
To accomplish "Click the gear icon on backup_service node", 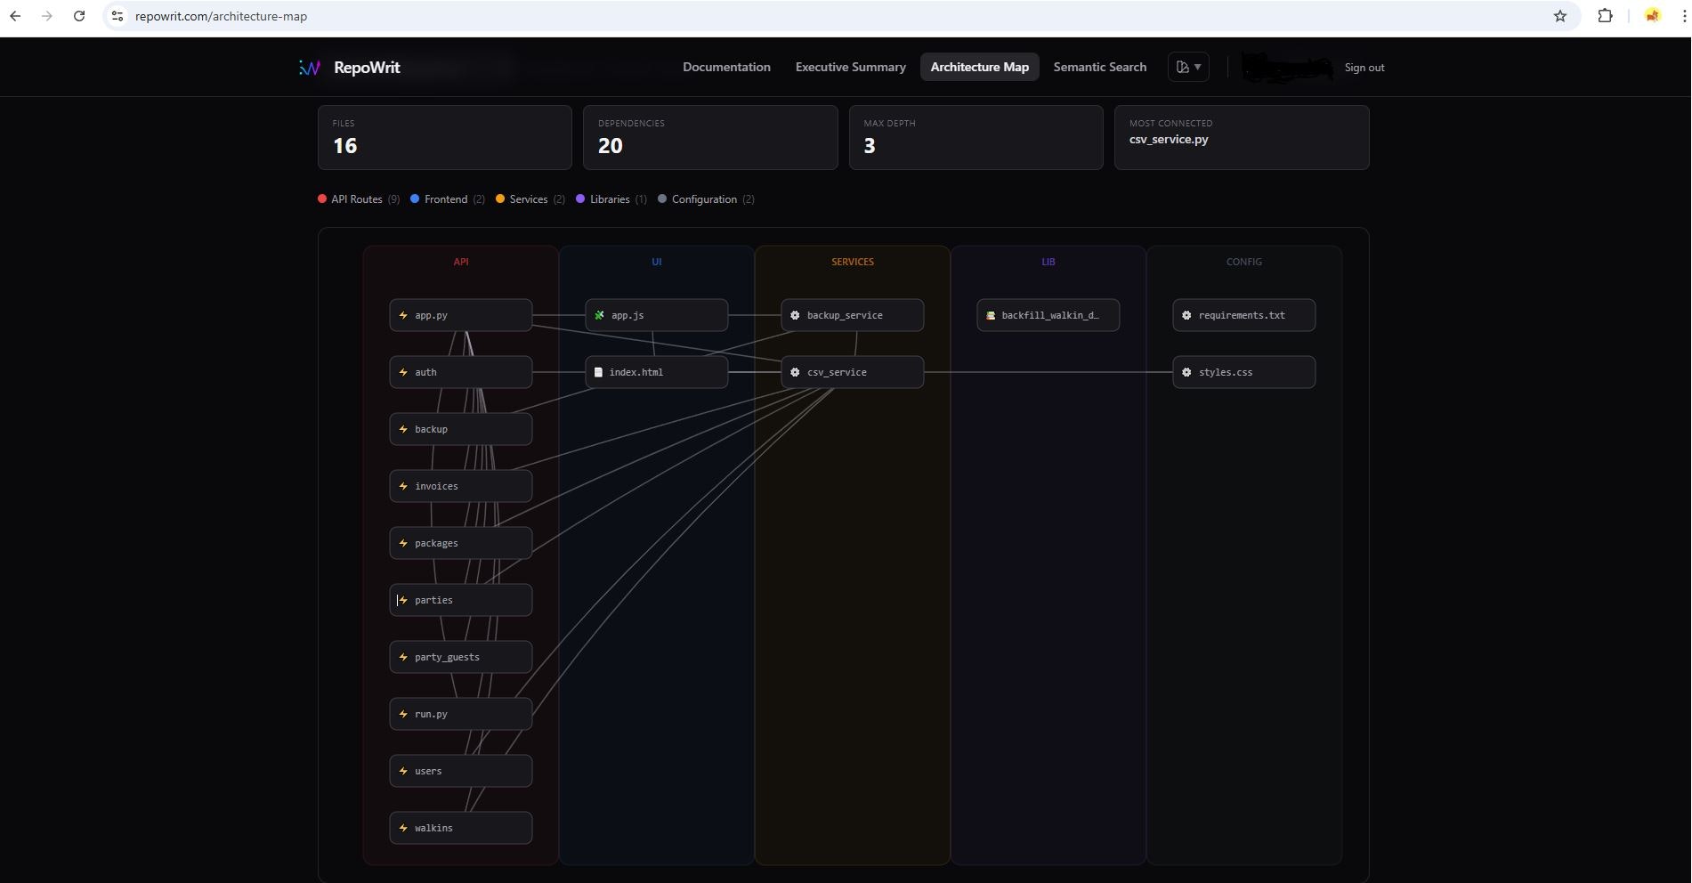I will [x=795, y=315].
